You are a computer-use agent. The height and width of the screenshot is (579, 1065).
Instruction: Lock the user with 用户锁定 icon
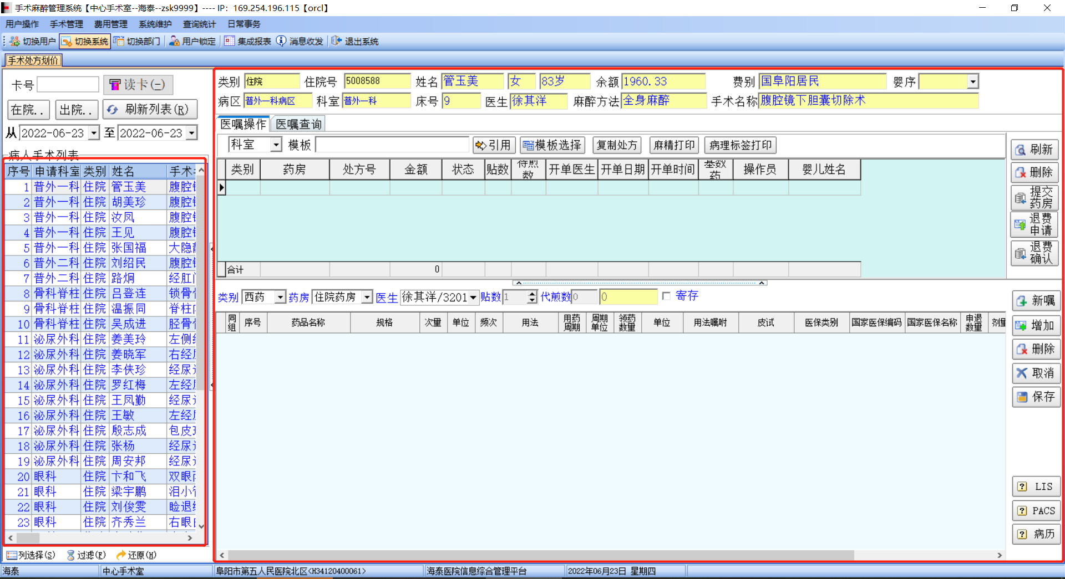tap(174, 42)
